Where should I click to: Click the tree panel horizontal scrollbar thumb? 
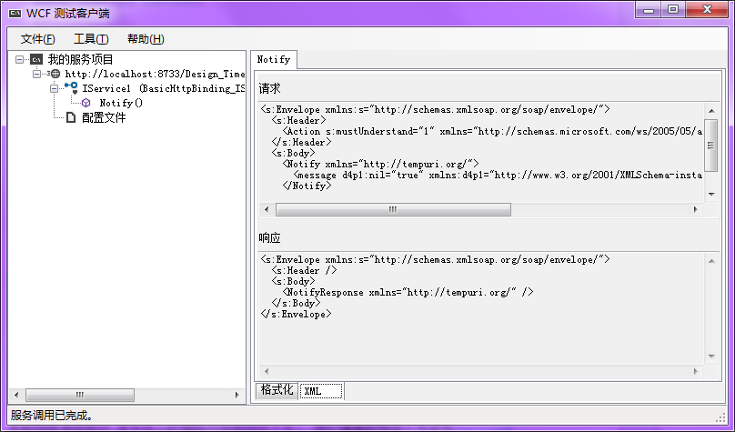(x=80, y=395)
